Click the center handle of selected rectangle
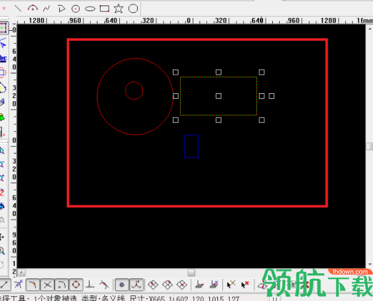Screen dimensions: 373x301 coord(219,96)
